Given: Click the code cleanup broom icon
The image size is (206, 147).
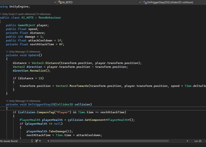Looking at the screenshot, I should coord(36,141).
